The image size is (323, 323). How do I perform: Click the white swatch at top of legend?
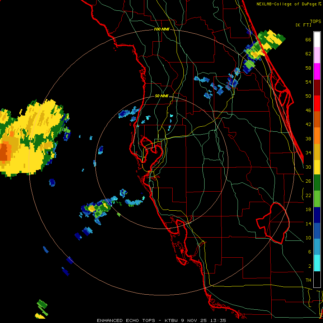(317, 39)
